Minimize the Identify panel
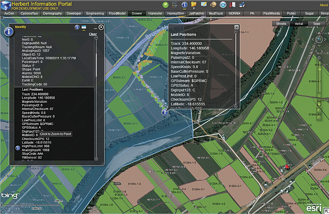This screenshot has width=329, height=214. point(95,28)
